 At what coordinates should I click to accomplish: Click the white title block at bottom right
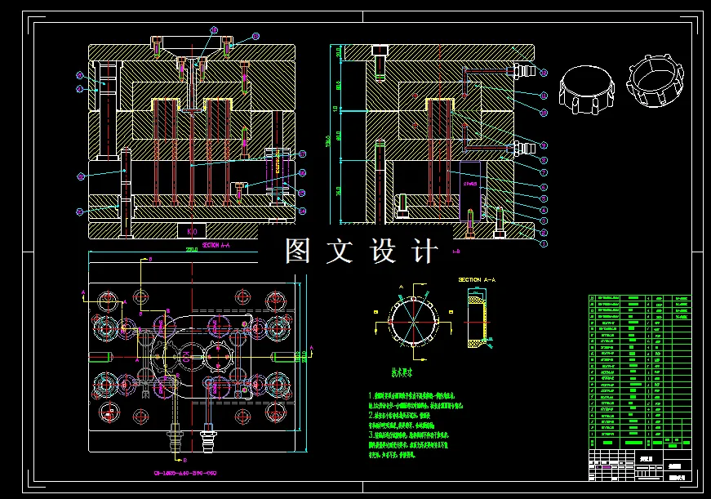(640, 465)
